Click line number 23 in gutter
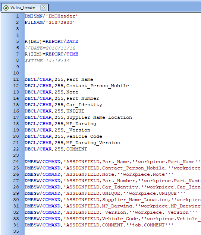The height and width of the screenshot is (235, 201). coord(16,155)
